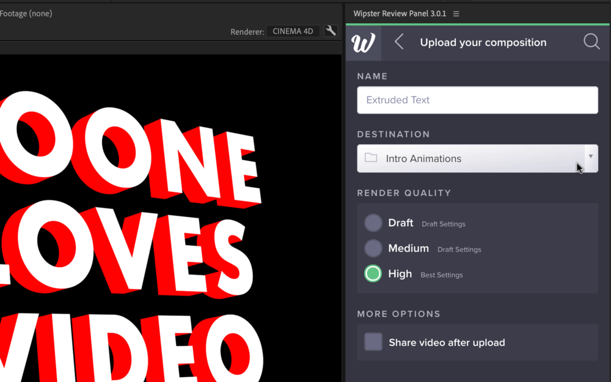Screen dimensions: 611x382
Task: Click the 'Draft Settings' label beside Medium
Action: [459, 249]
